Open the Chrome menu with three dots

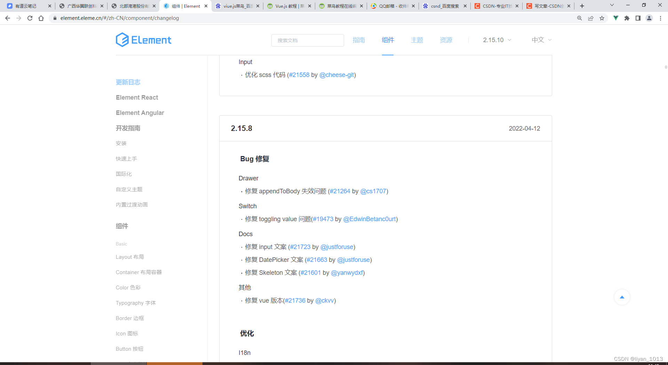tap(661, 18)
